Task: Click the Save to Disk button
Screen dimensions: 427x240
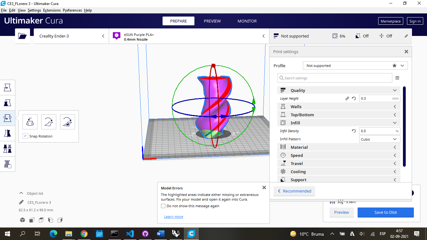Action: pyautogui.click(x=385, y=212)
